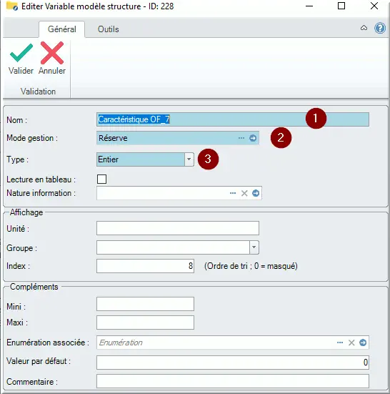Image resolution: width=390 pixels, height=394 pixels.
Task: Click blue arrow in Nature information field
Action: coord(256,193)
